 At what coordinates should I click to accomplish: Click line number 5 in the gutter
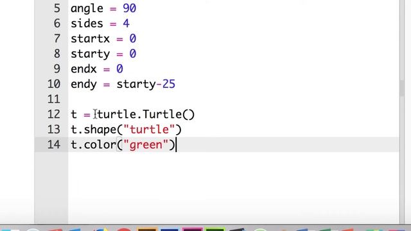pos(57,8)
